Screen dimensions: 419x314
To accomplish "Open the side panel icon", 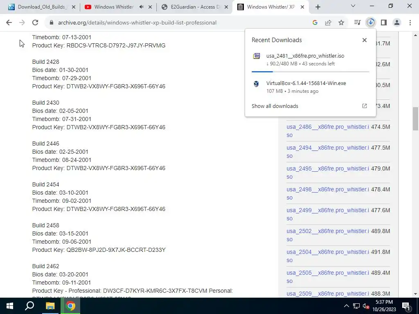I will coord(384,23).
